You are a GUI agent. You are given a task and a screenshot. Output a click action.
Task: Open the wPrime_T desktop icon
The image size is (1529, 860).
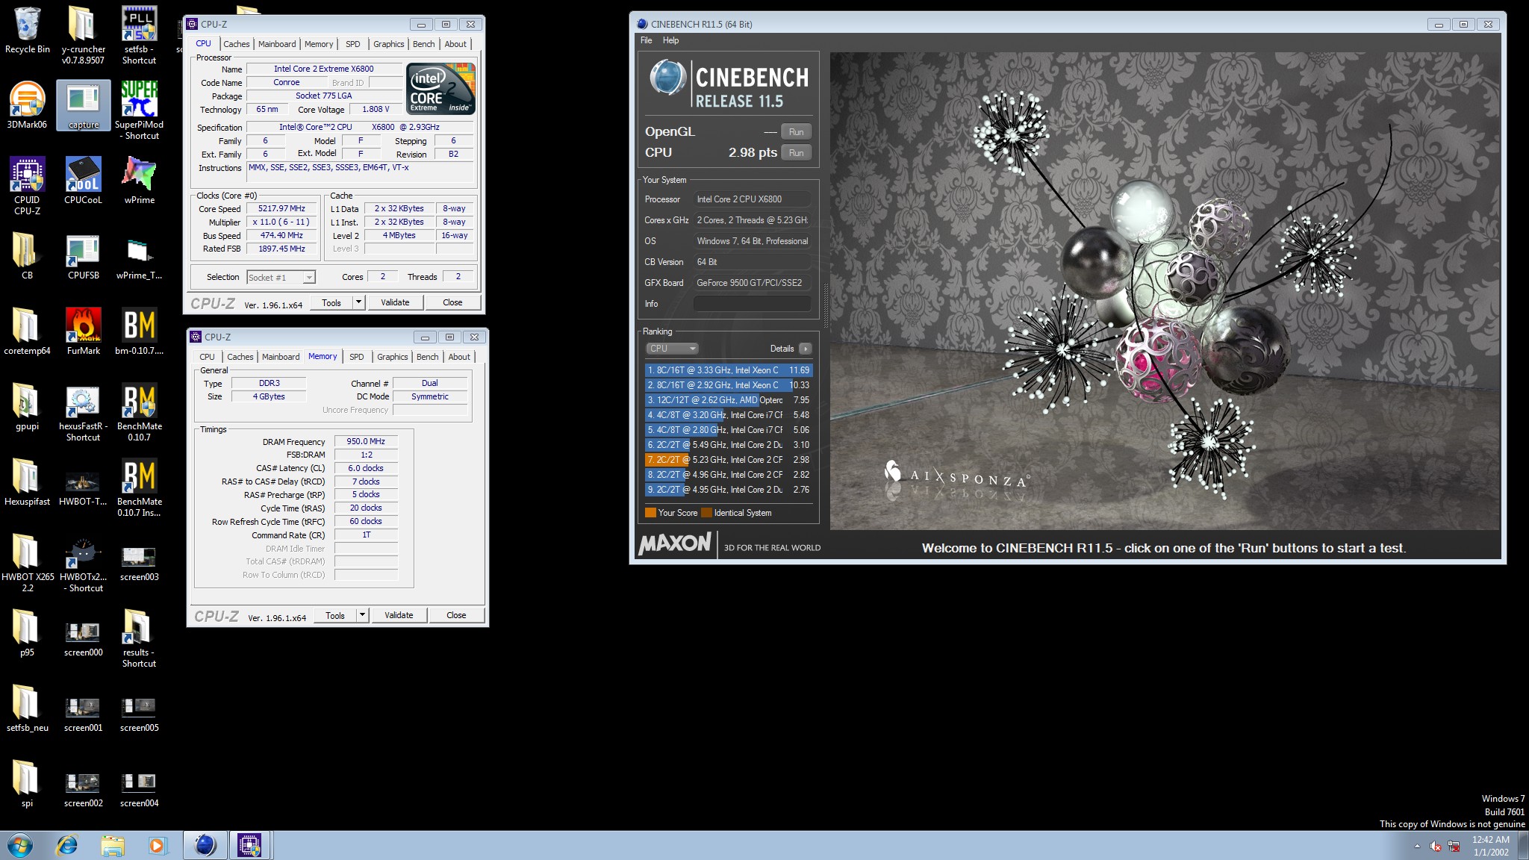click(x=139, y=256)
